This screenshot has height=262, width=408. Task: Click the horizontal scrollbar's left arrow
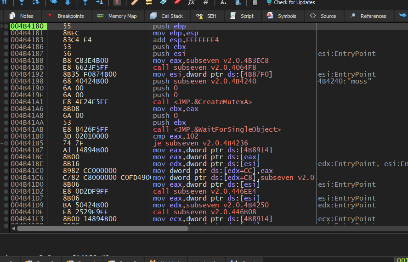[13, 228]
